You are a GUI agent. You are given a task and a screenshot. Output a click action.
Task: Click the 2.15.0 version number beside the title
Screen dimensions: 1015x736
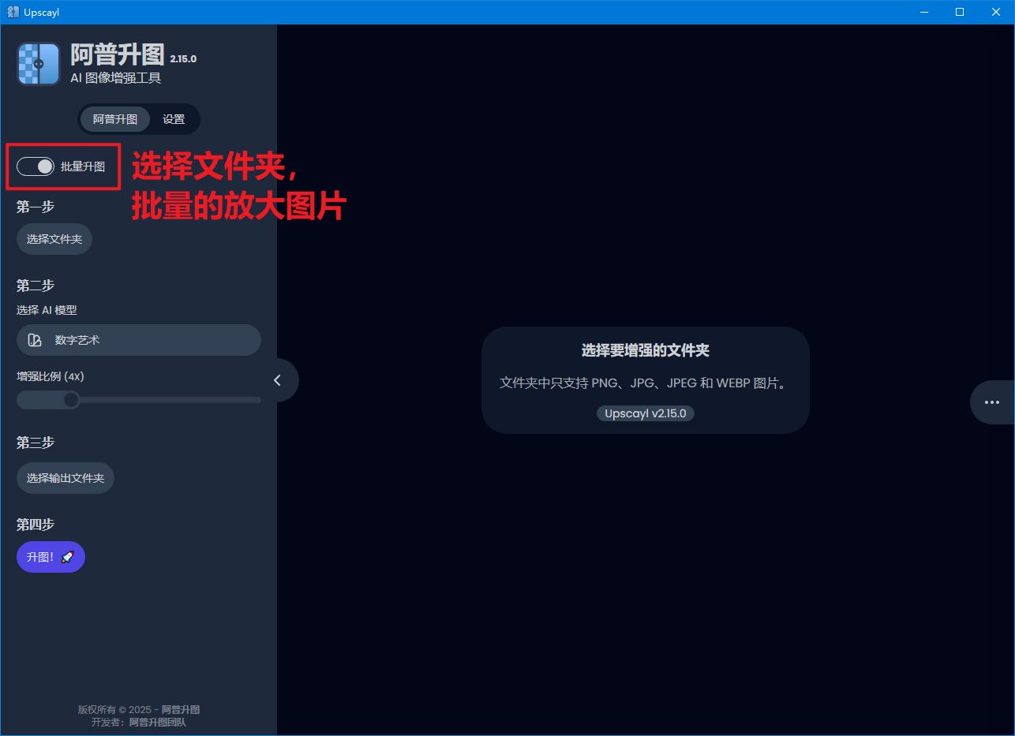183,59
